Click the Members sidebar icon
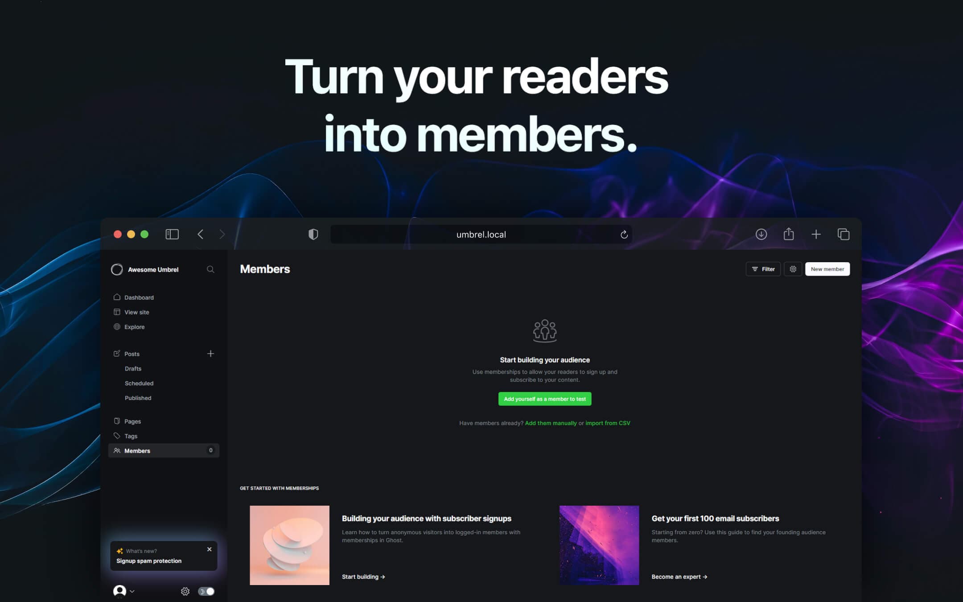This screenshot has height=602, width=963. point(116,450)
